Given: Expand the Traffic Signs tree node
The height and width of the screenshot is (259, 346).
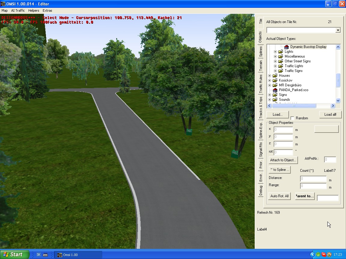Looking at the screenshot, I should (275, 71).
